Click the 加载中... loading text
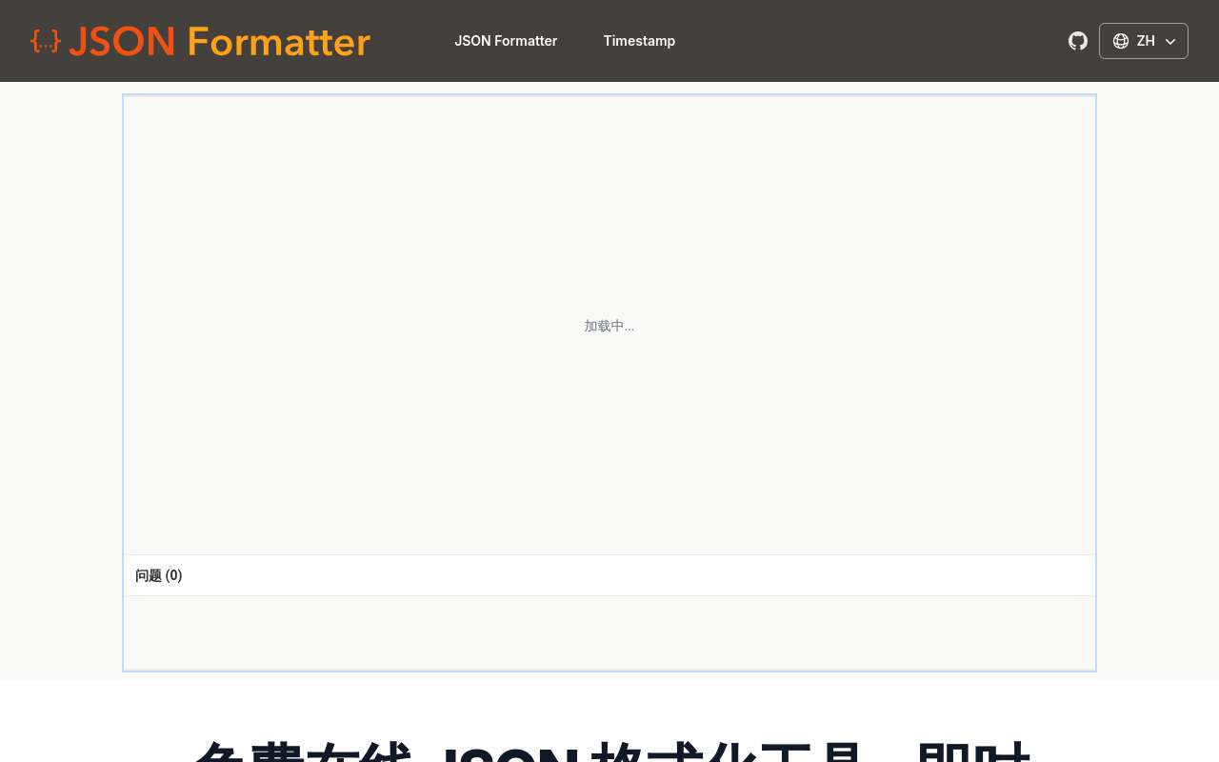 coord(609,326)
